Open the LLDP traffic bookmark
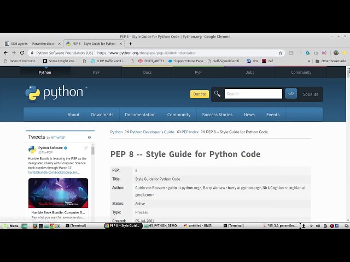The image size is (350, 262). [x=108, y=61]
